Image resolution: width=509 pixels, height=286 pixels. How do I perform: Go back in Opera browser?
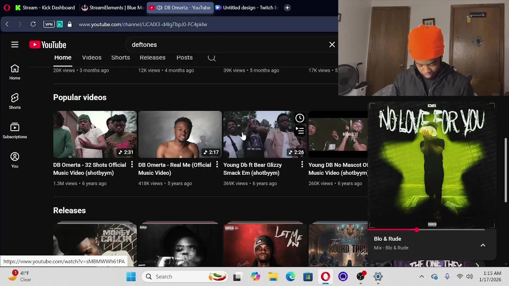point(7,24)
